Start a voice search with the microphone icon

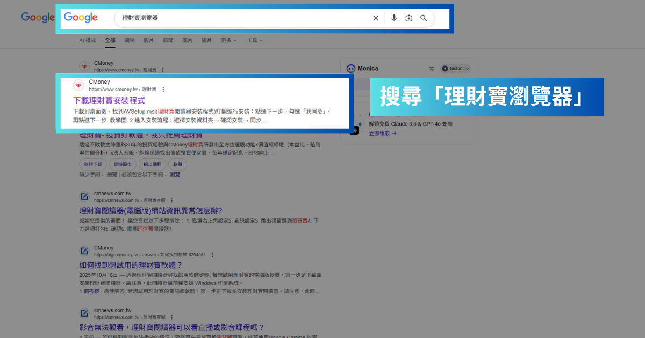[393, 18]
